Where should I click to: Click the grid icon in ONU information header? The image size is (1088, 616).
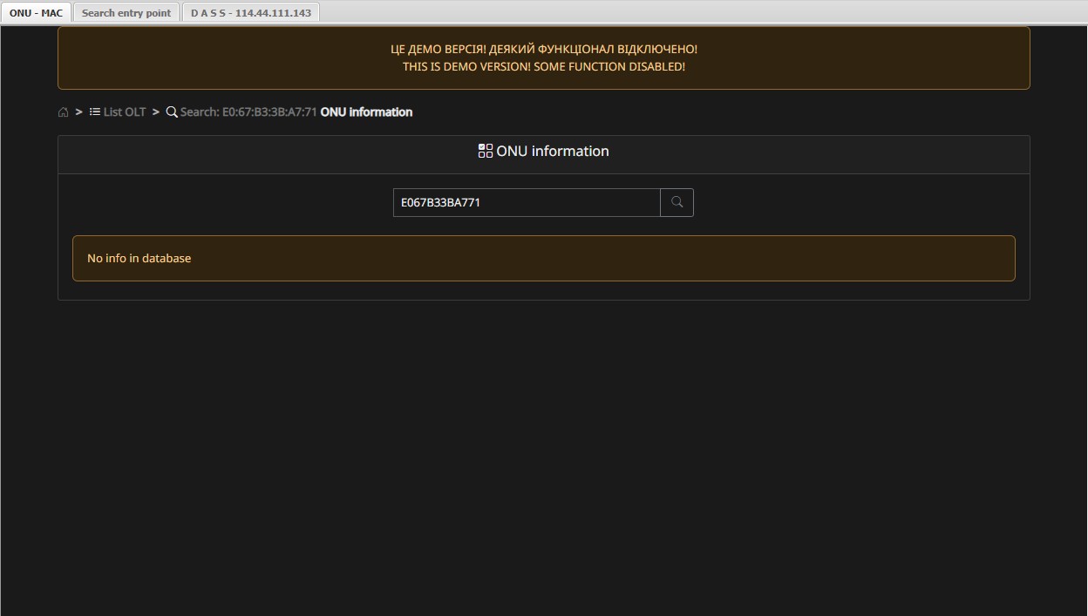pos(486,151)
